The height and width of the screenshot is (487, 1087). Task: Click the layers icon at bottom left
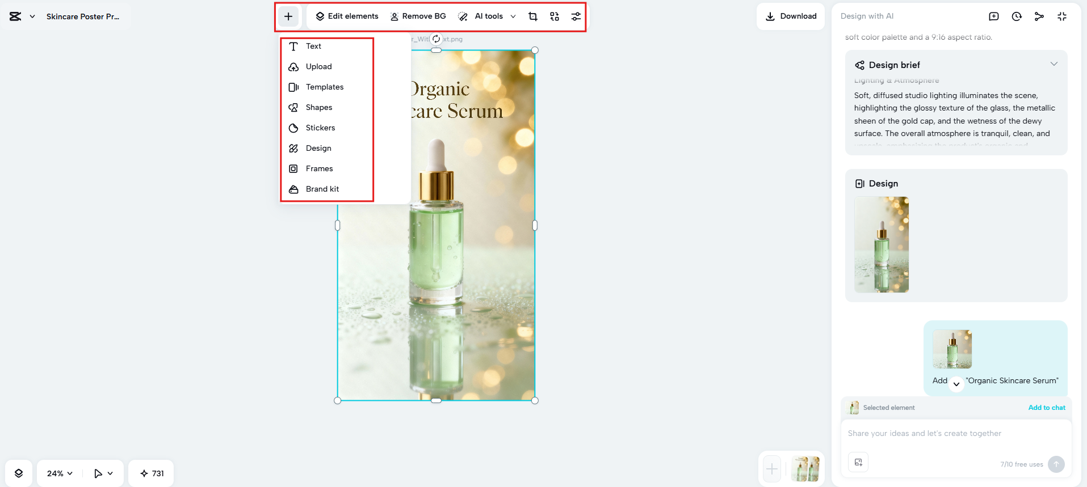tap(19, 473)
